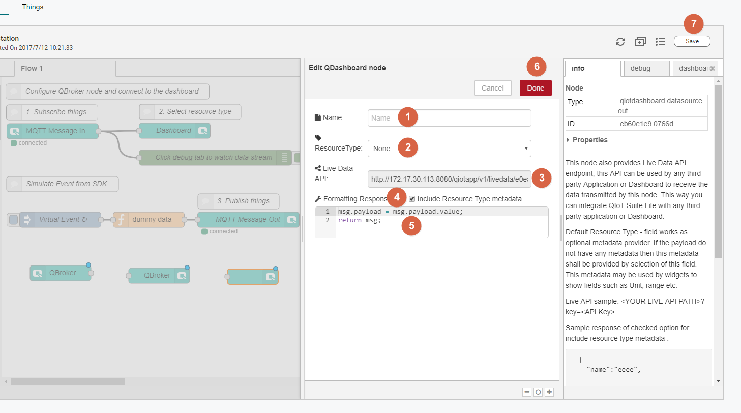Open the ResourceType dropdown

[449, 149]
